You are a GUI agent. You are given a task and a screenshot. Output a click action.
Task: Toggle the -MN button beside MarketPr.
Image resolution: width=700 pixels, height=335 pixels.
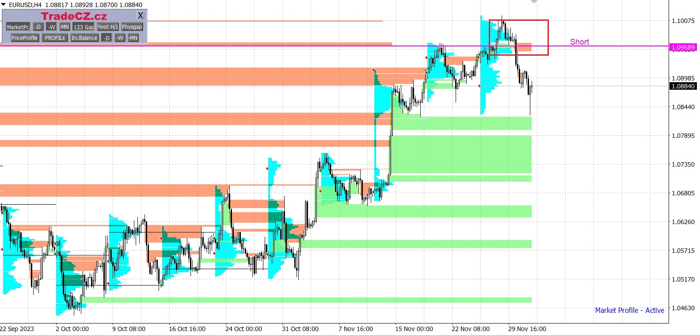click(65, 27)
